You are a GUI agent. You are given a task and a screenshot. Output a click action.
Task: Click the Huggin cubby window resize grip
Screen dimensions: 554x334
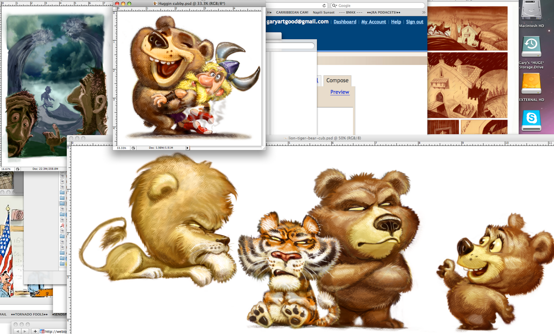point(263,148)
